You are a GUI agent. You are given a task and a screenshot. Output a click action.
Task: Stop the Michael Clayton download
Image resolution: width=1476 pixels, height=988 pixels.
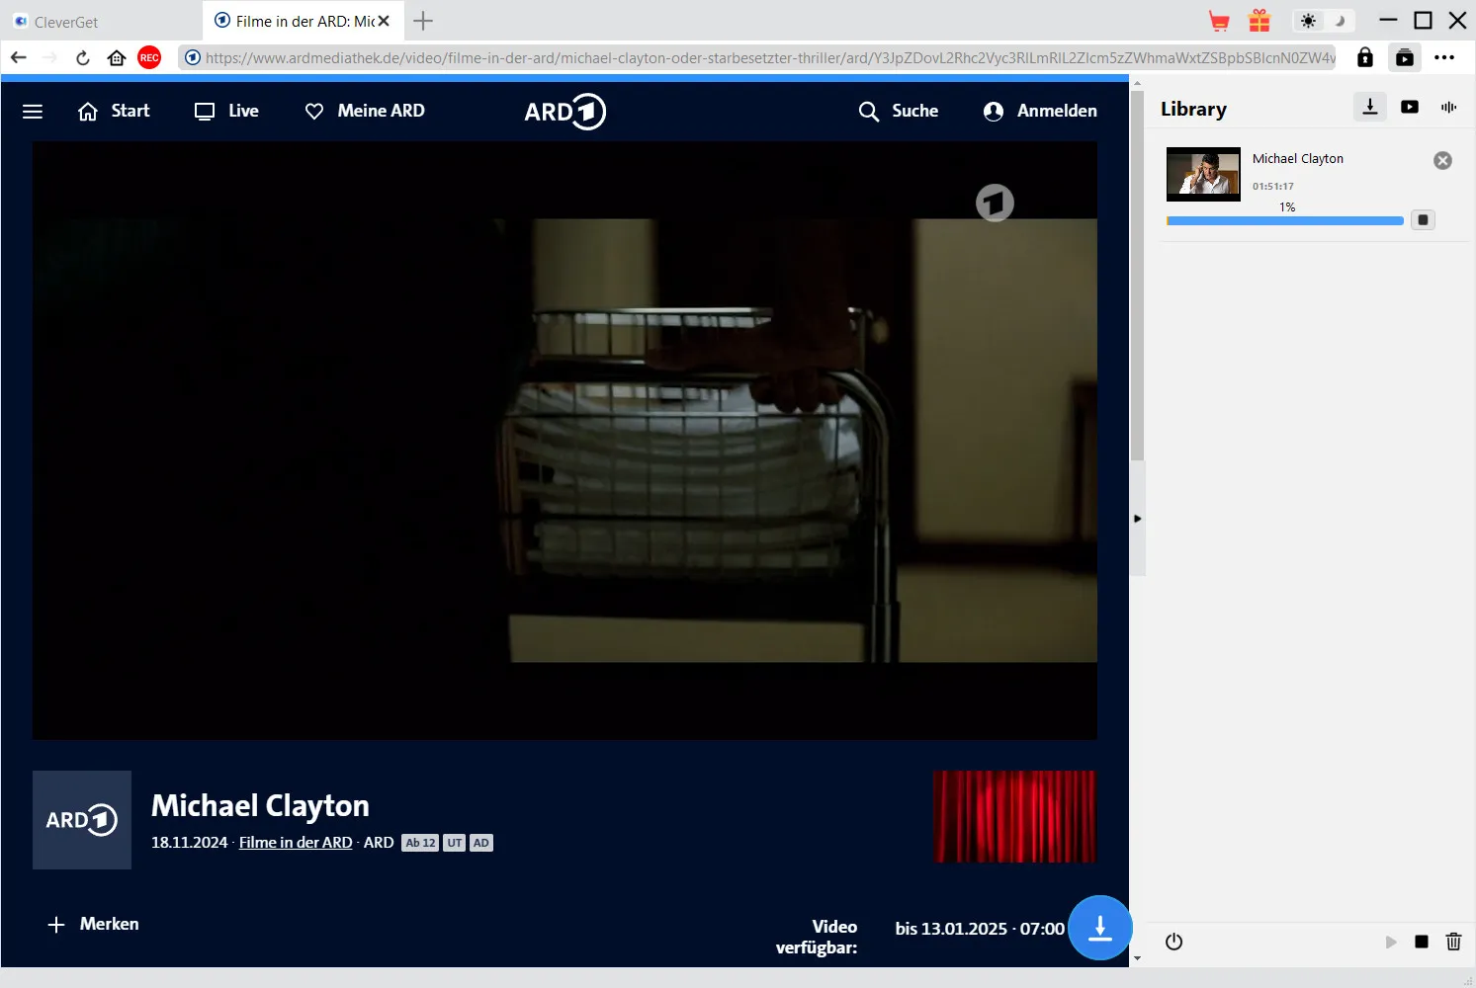point(1423,220)
